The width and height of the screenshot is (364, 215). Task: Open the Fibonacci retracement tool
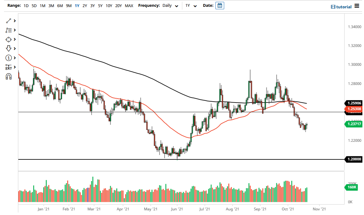pyautogui.click(x=9, y=30)
